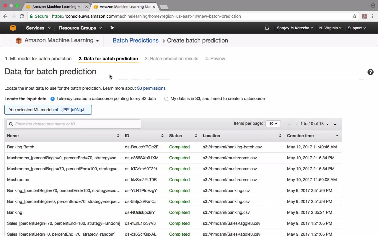
Task: Jump to last page of datasources
Action: [x=335, y=124]
